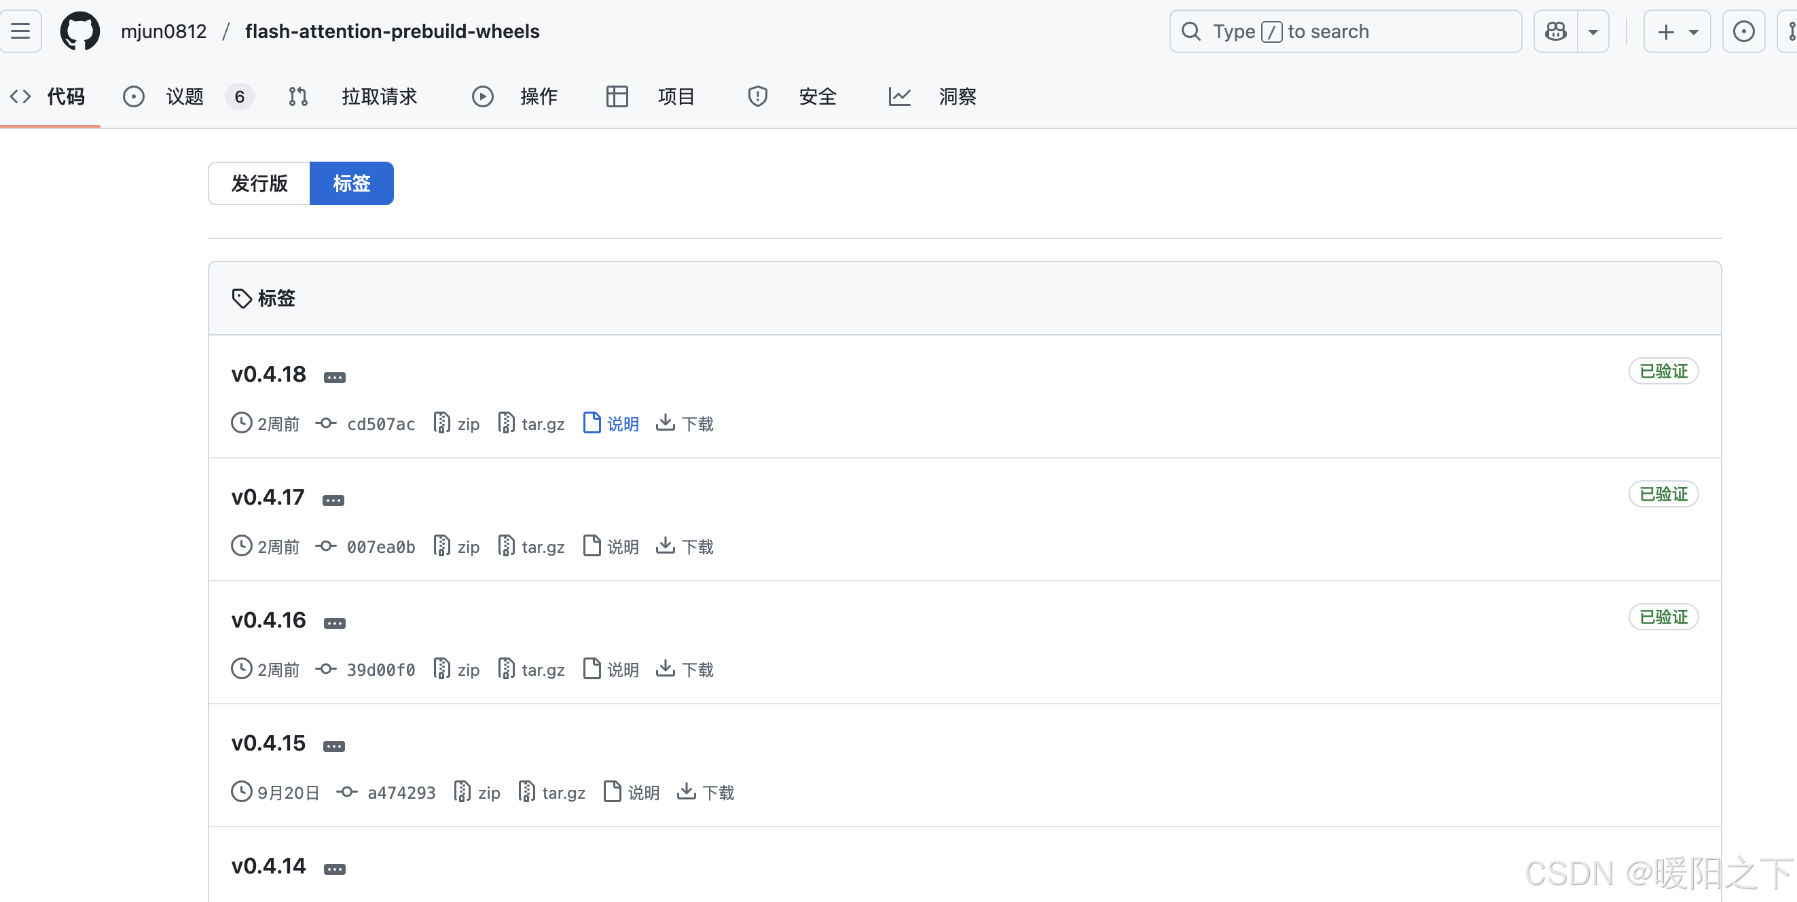Open the issues inbox icon in header
Screen dimensions: 1797x902
coord(1743,31)
